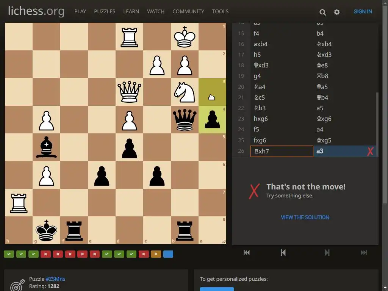Go to move 19 Rb8
The height and width of the screenshot is (291, 388).
(x=345, y=76)
